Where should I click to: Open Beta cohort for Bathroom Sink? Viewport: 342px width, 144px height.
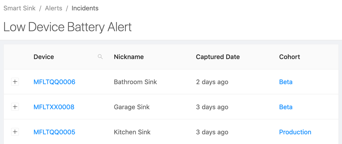click(286, 82)
